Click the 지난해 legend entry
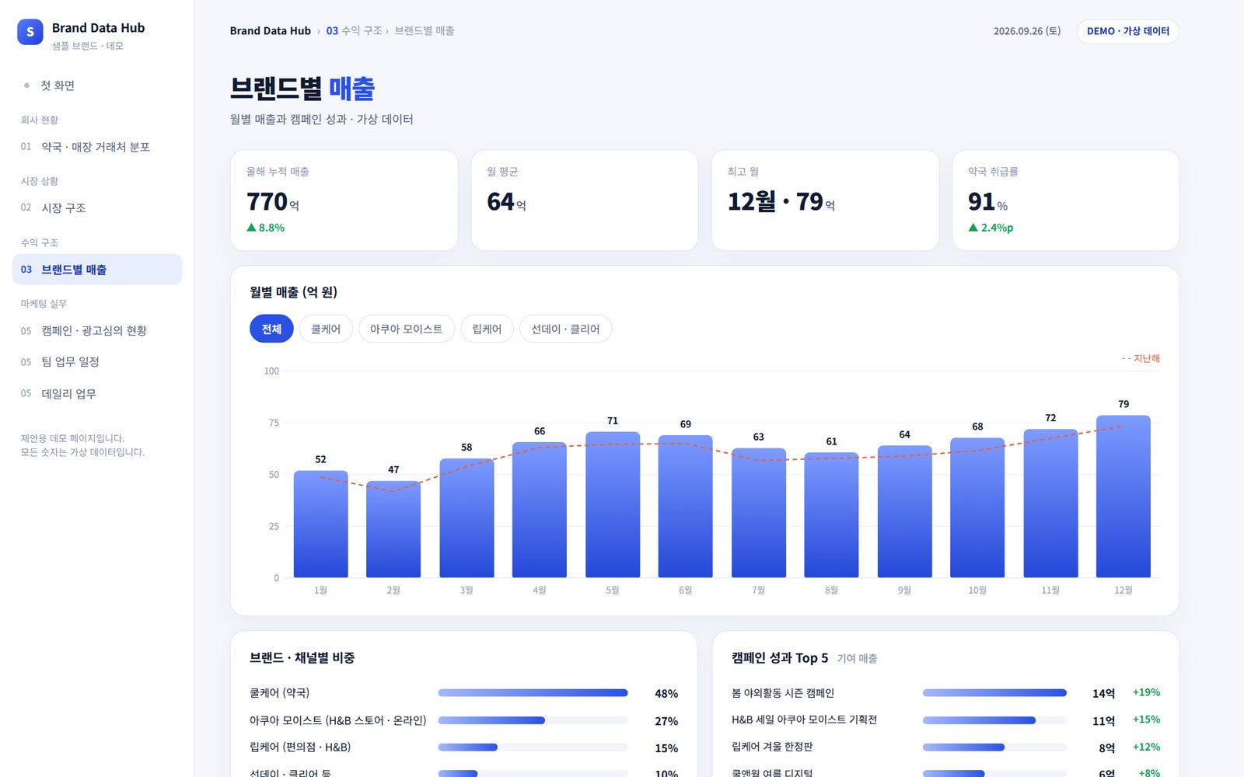Image resolution: width=1244 pixels, height=777 pixels. tap(1141, 358)
